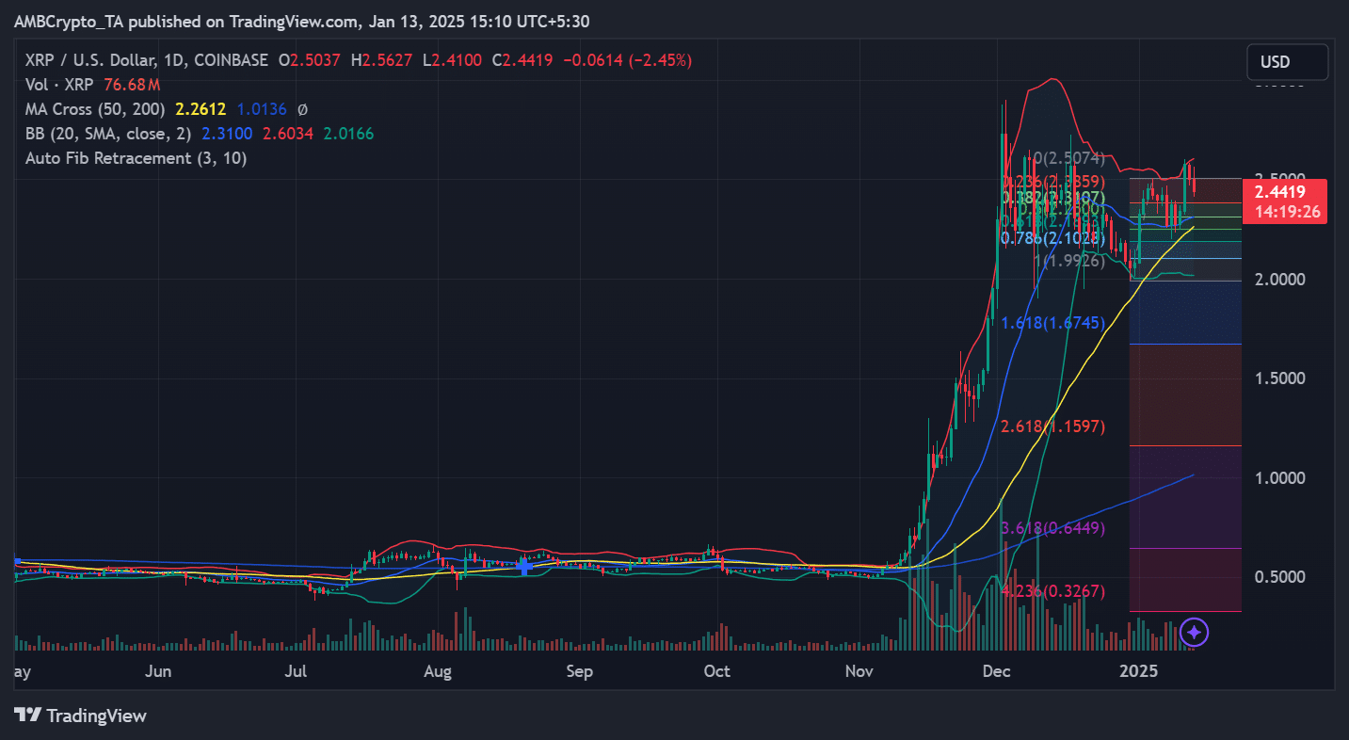Click the 4.236(0.3267) Fib level label
The width and height of the screenshot is (1349, 740).
(1053, 590)
